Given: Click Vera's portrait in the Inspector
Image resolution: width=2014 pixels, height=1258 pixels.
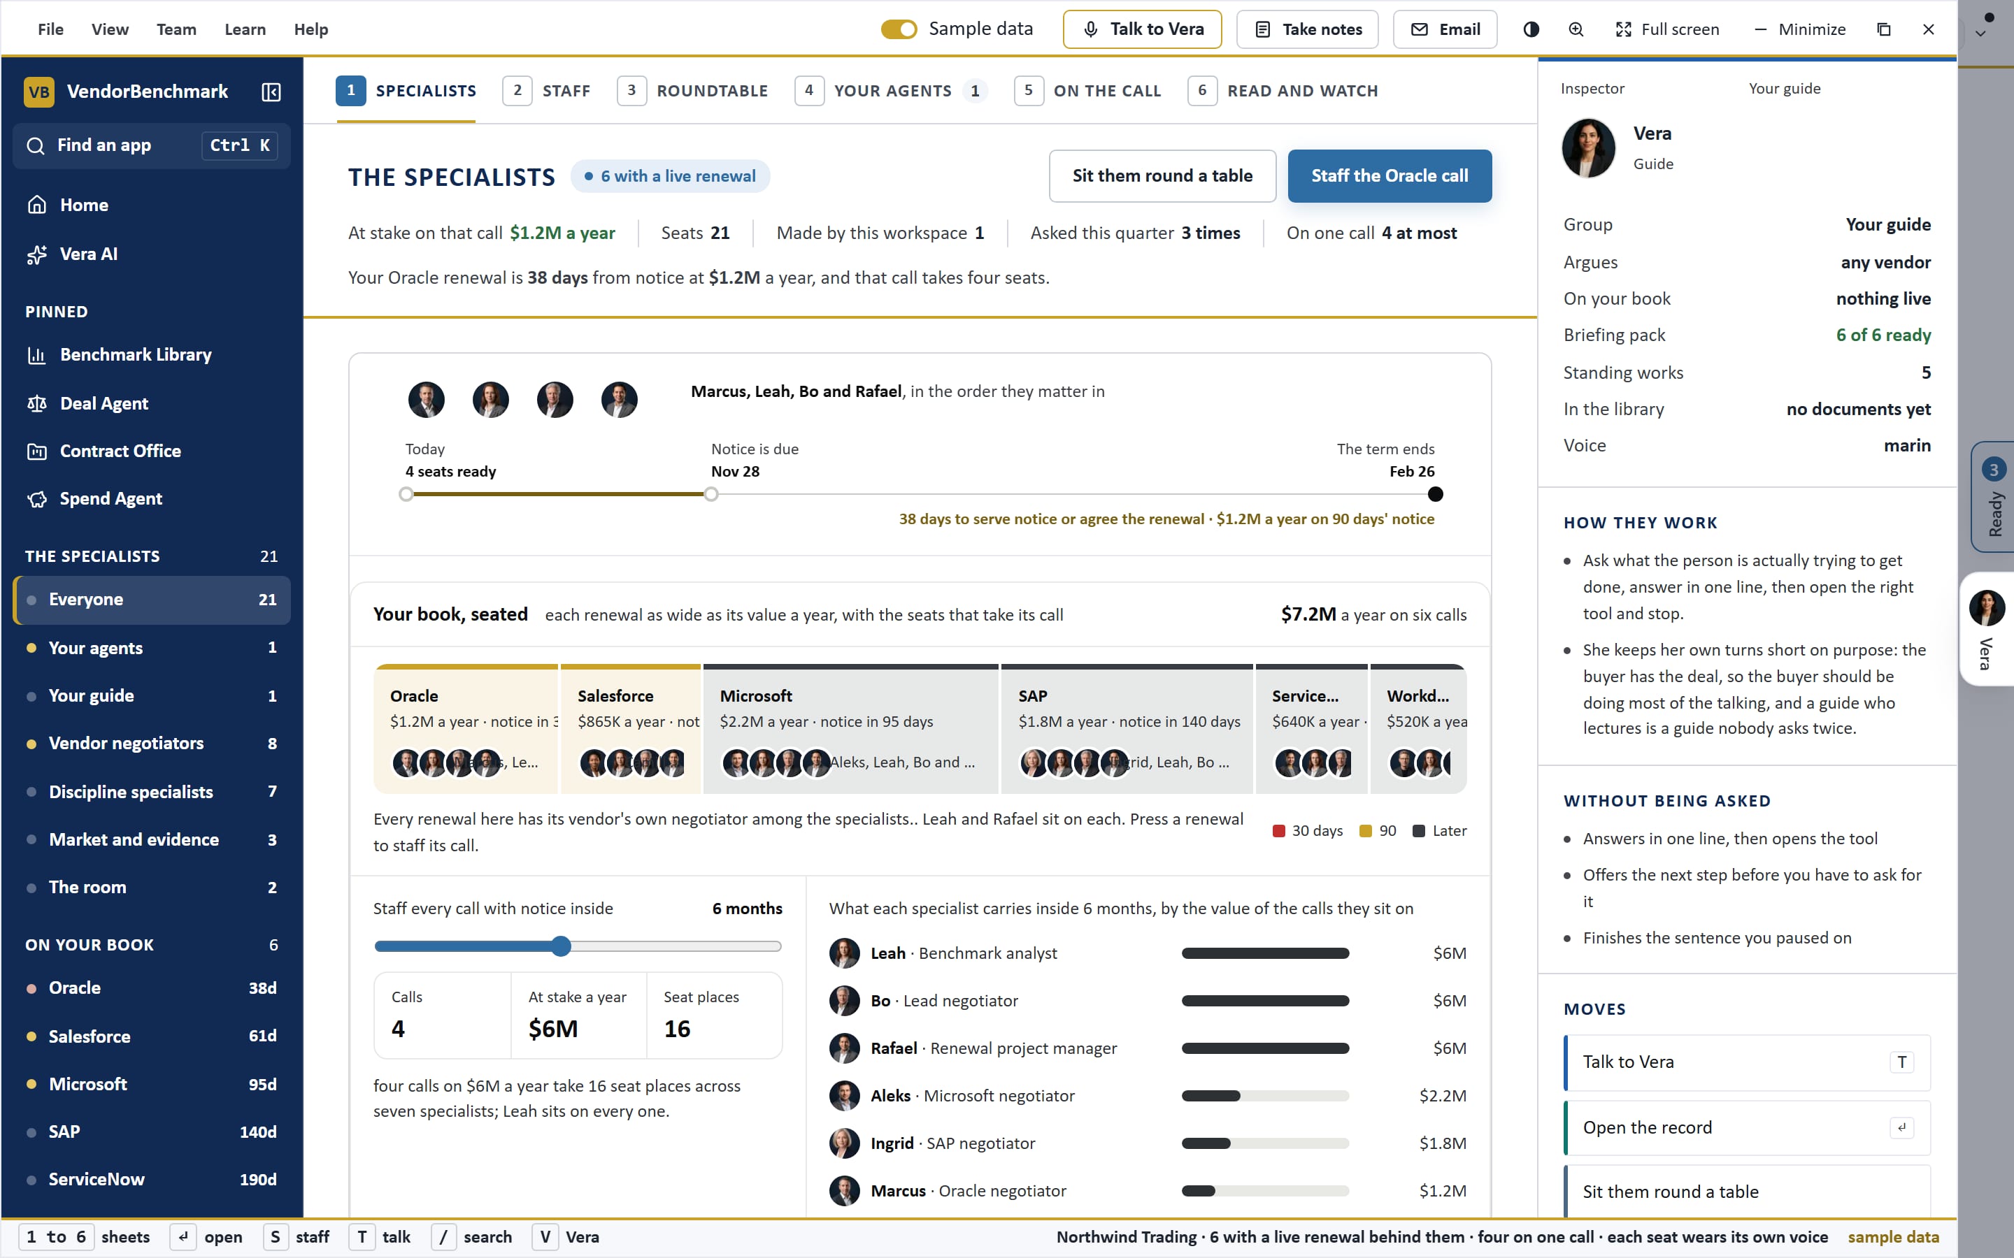Looking at the screenshot, I should pyautogui.click(x=1589, y=147).
